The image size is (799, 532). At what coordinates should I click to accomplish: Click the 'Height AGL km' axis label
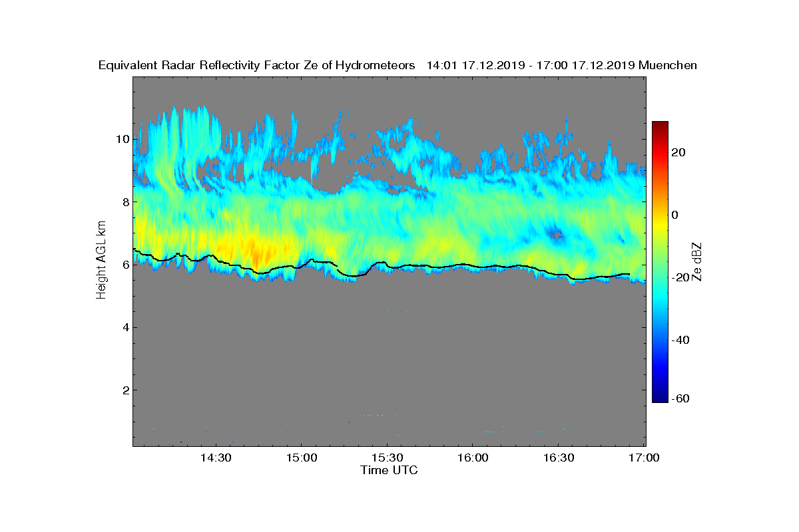click(x=101, y=260)
